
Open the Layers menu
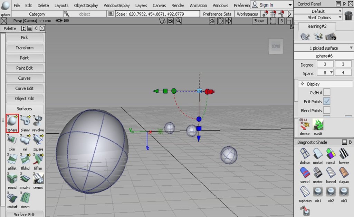141,6
